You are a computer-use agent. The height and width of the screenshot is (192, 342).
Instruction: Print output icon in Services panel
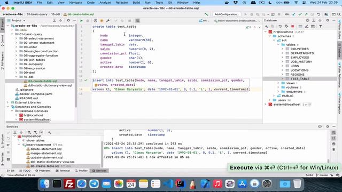[x=333, y=144]
